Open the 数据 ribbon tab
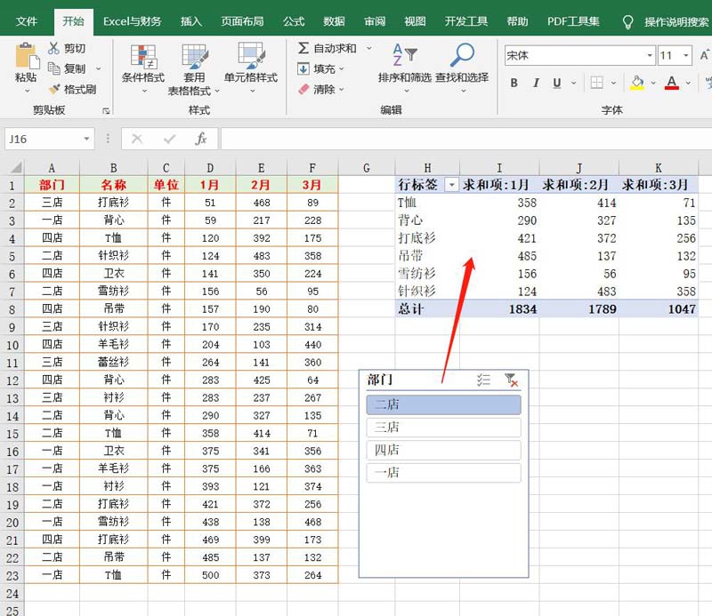The image size is (712, 616). [x=334, y=21]
